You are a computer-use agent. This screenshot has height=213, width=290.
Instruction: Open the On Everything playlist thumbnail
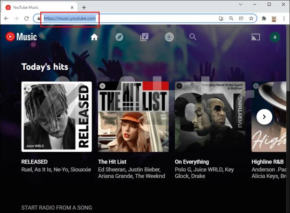210,117
